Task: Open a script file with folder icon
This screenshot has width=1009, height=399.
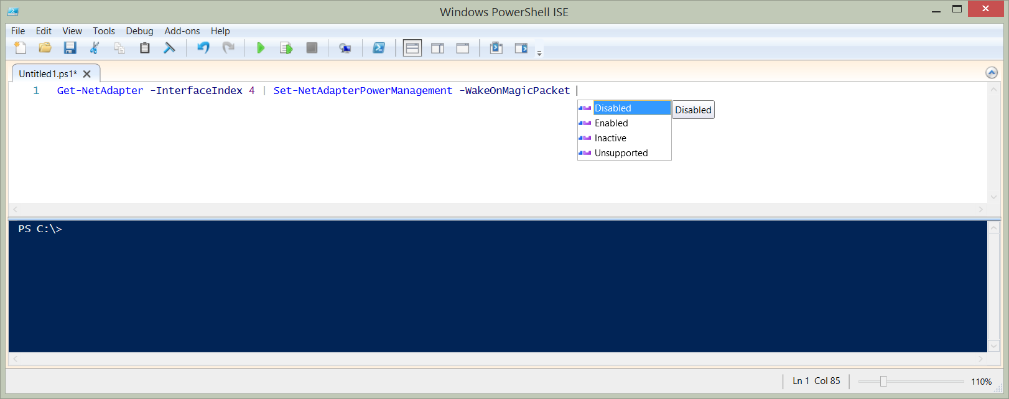Action: point(45,48)
